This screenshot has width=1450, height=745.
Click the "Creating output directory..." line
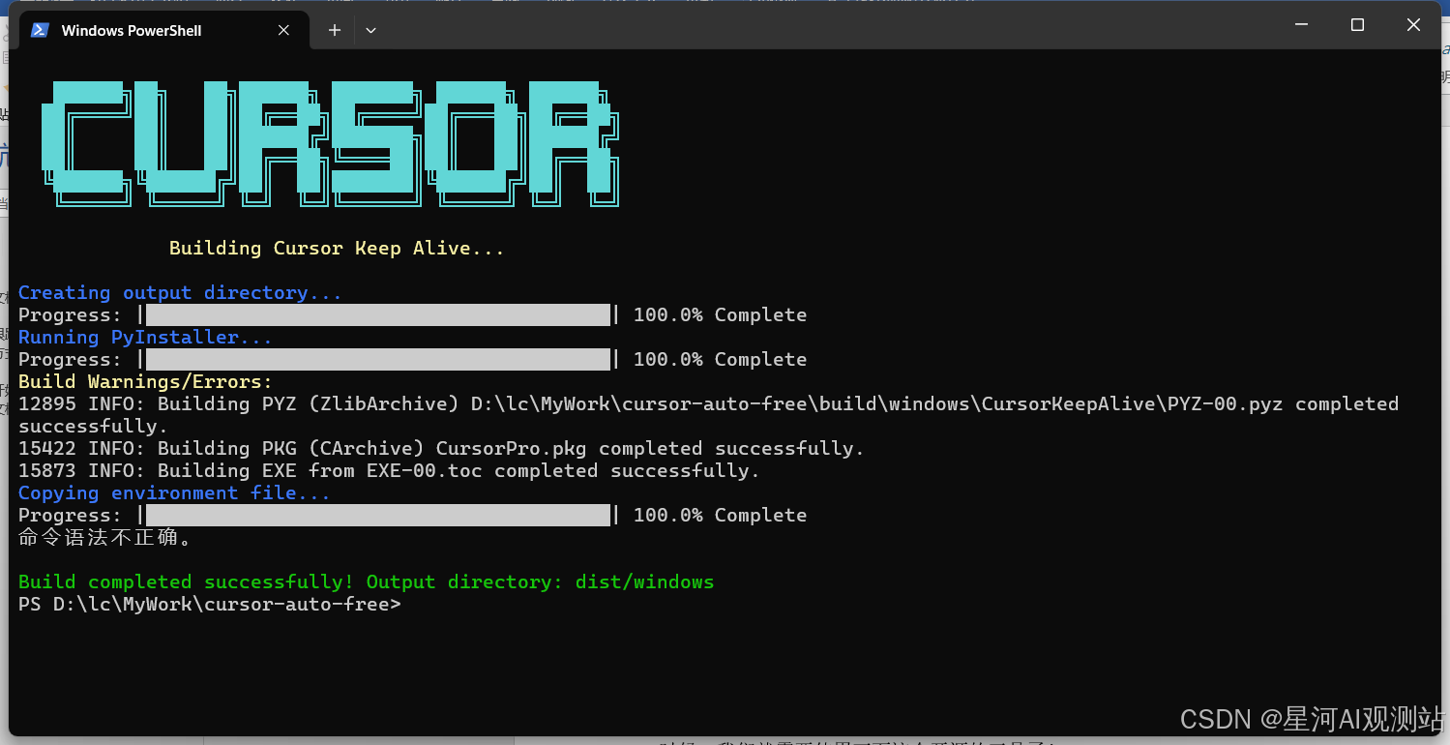pyautogui.click(x=180, y=292)
